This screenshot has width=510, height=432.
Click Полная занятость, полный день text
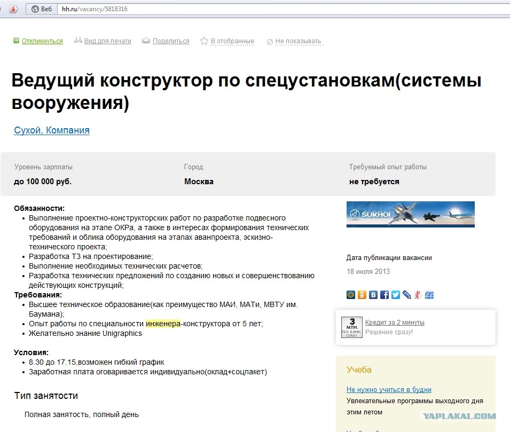click(x=81, y=414)
